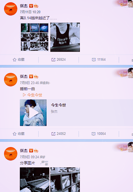Click the repost icon showing 26924

pos(53,60)
